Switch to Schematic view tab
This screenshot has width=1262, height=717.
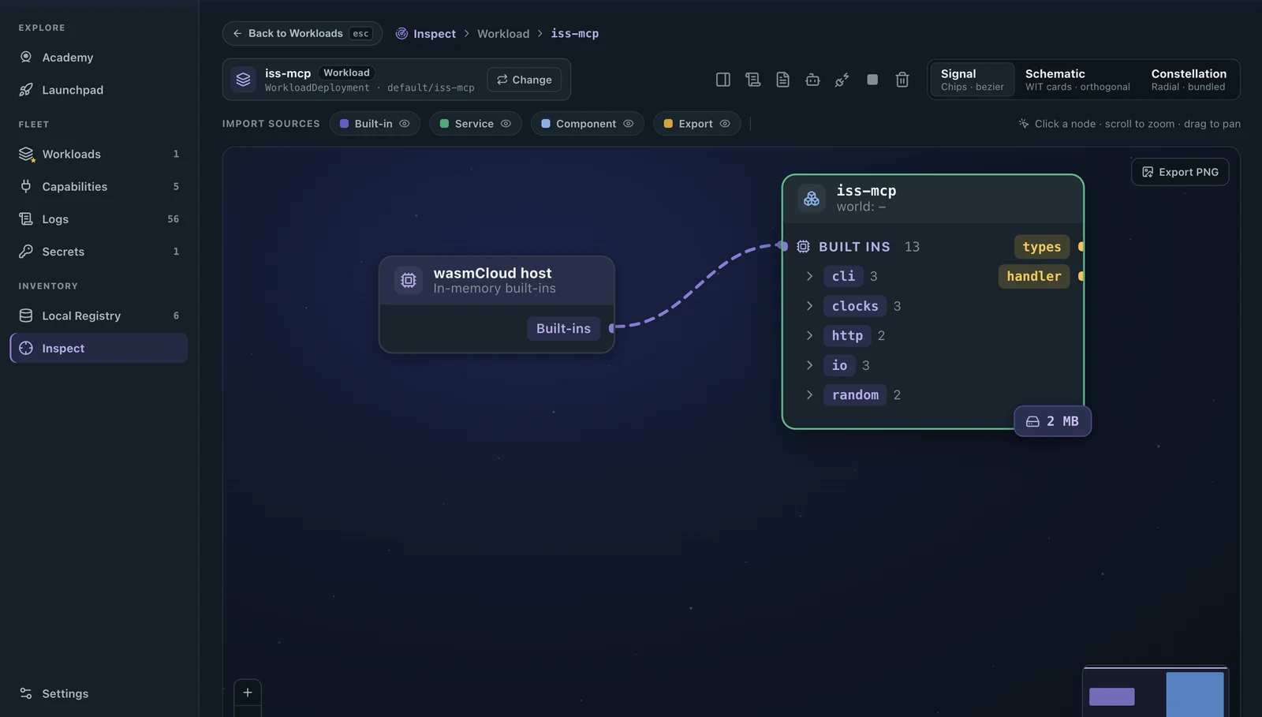[1077, 80]
